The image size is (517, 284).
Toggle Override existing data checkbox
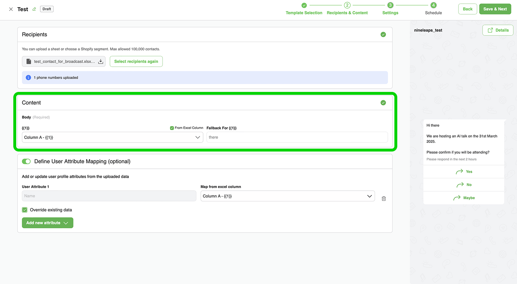click(25, 210)
